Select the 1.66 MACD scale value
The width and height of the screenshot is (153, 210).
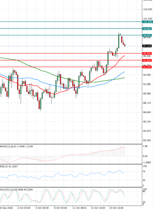145,146
